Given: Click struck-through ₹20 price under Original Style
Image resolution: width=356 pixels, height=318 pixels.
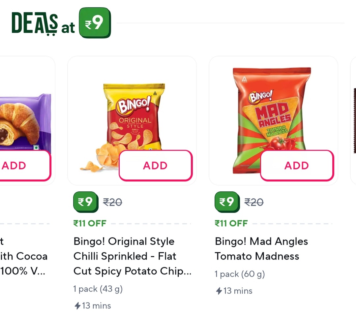Looking at the screenshot, I should tap(112, 202).
